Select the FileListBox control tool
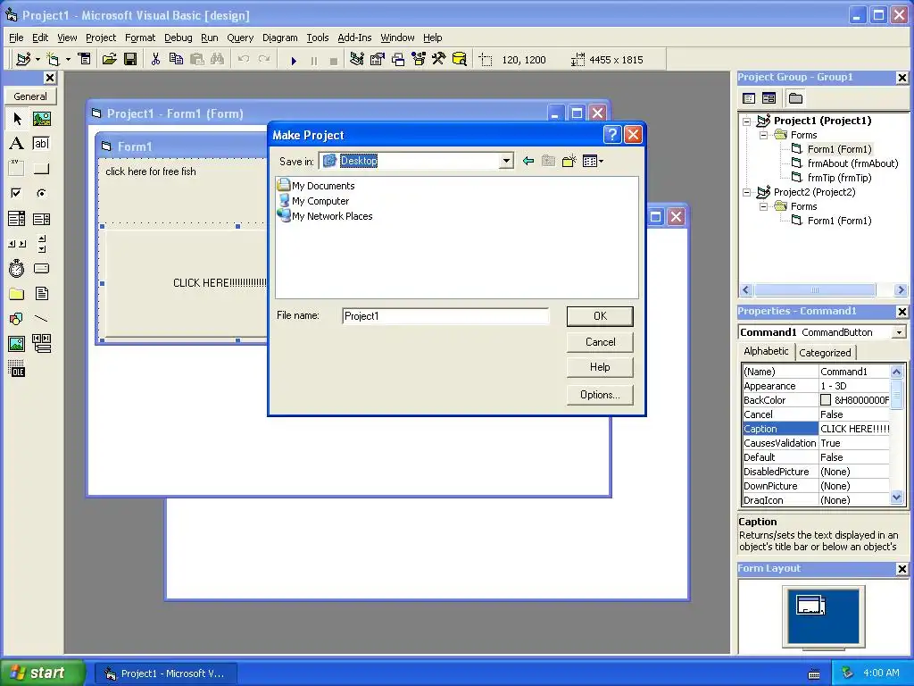 coord(41,293)
